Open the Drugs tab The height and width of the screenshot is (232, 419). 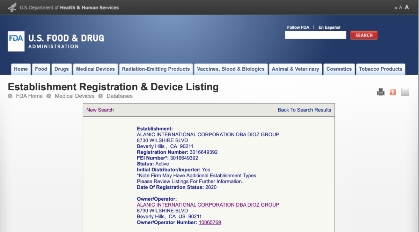point(62,69)
